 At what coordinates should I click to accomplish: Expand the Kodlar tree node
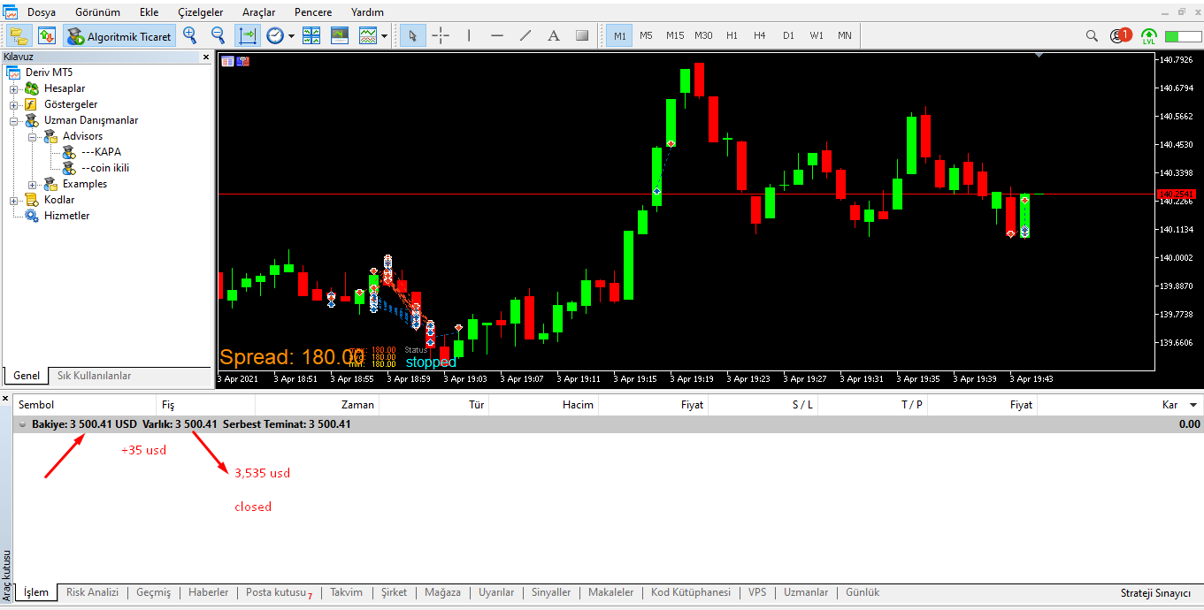[x=14, y=200]
